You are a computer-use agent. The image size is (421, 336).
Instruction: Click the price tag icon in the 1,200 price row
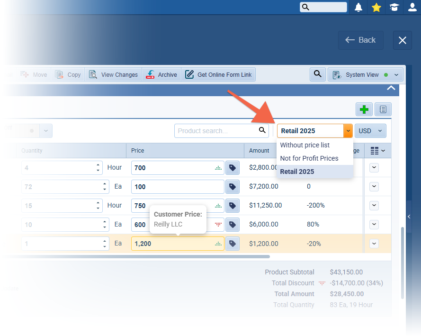click(232, 244)
